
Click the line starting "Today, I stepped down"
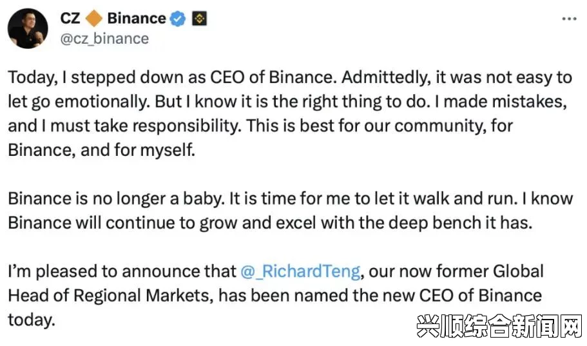point(290,78)
